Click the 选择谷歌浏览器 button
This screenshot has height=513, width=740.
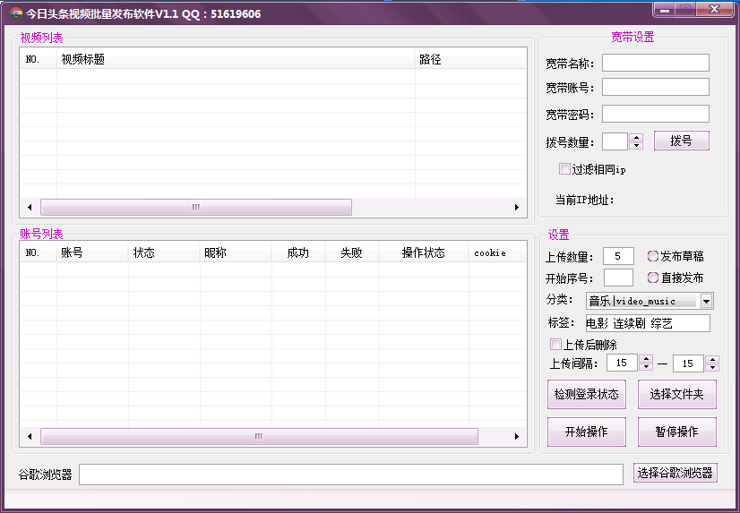675,473
